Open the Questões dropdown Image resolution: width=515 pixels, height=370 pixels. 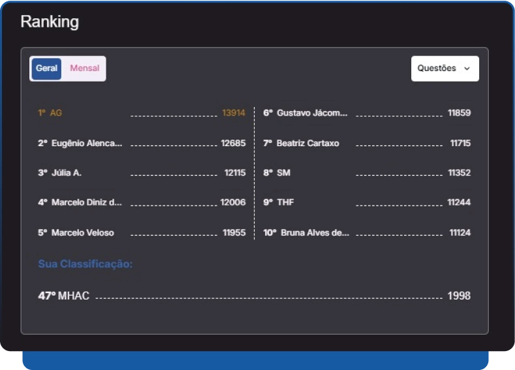[x=444, y=69]
